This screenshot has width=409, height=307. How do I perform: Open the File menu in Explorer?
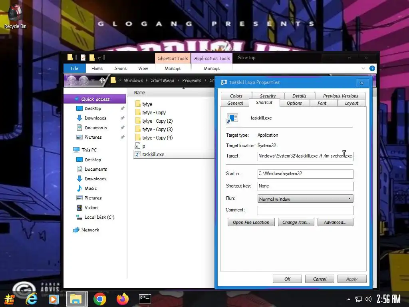tap(75, 68)
